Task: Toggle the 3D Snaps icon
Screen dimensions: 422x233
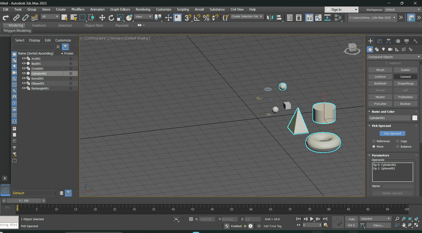Action: [x=188, y=18]
